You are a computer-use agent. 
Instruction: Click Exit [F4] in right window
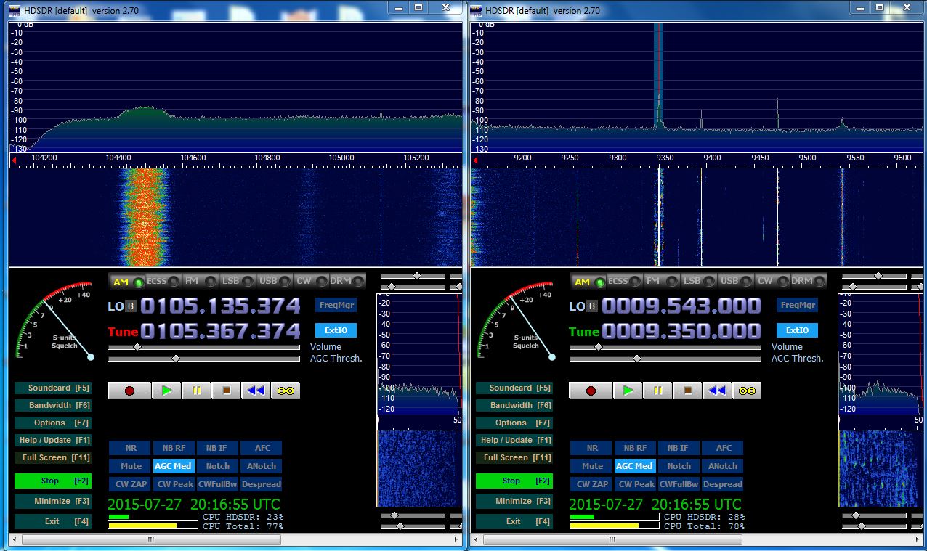[514, 521]
